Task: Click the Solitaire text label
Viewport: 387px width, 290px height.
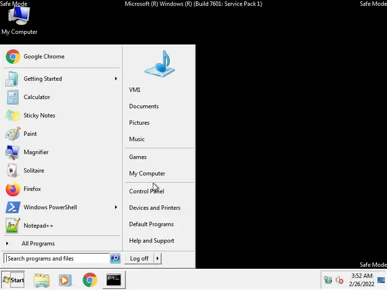Action: [x=34, y=171]
